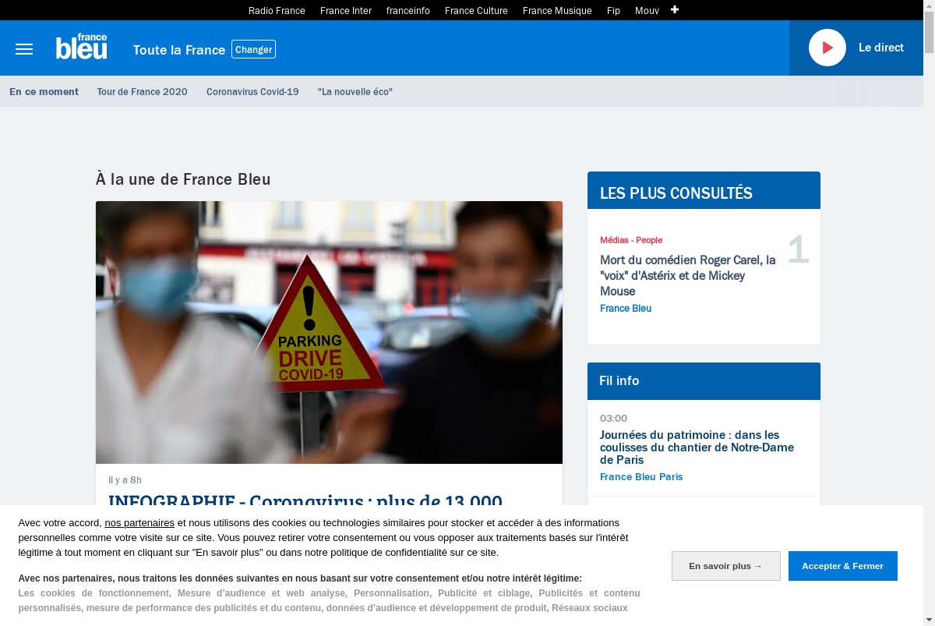
Task: Click the Changer region button
Action: (254, 49)
